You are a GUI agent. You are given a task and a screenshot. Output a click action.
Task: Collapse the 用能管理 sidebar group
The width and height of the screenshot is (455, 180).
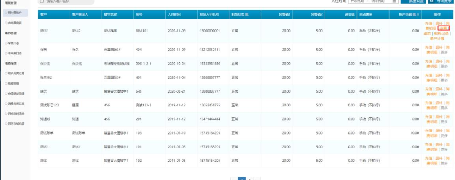click(x=11, y=3)
